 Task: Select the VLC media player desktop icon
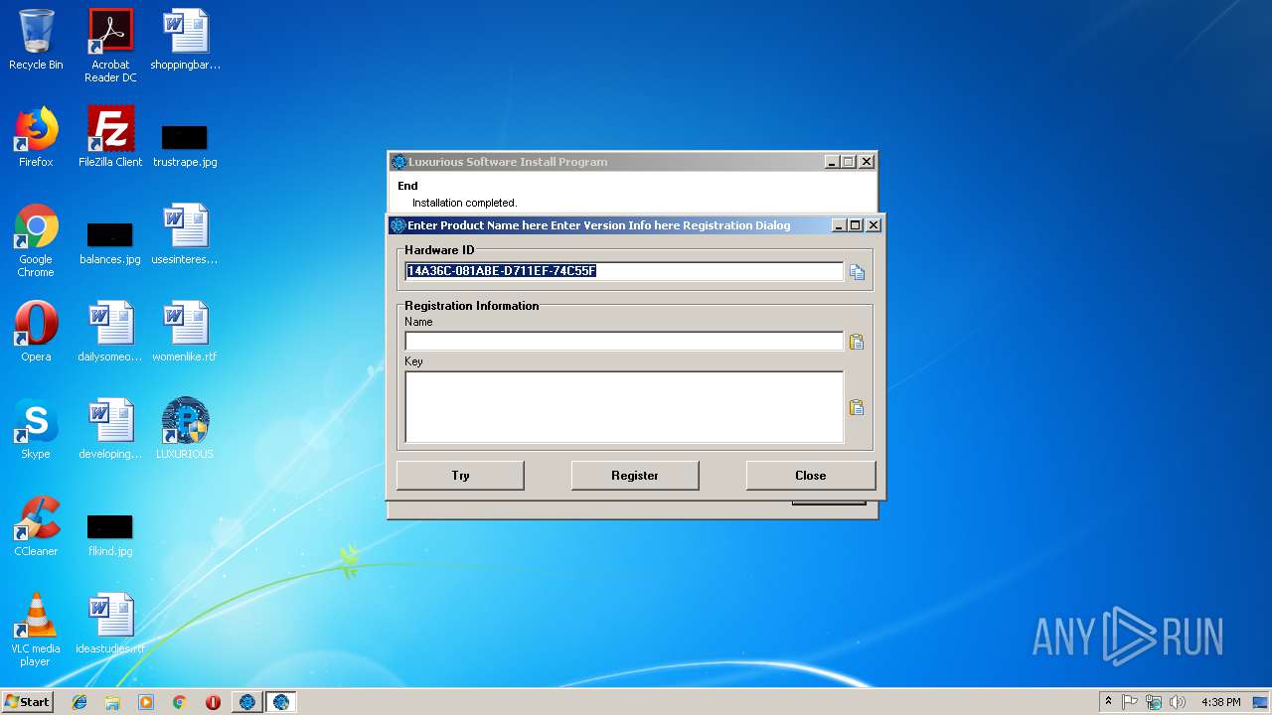tap(36, 630)
